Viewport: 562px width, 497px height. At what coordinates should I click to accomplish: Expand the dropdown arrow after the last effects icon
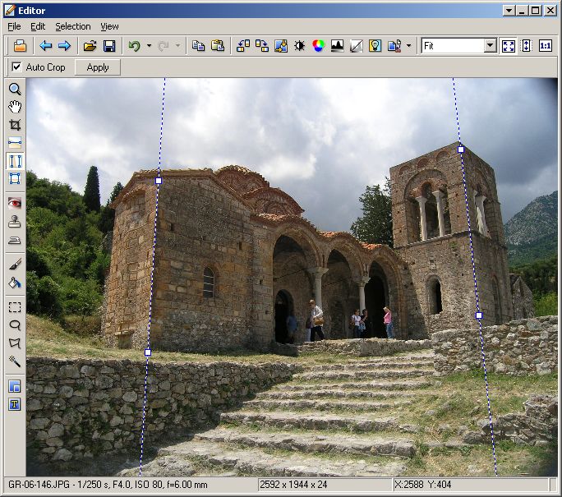(408, 46)
